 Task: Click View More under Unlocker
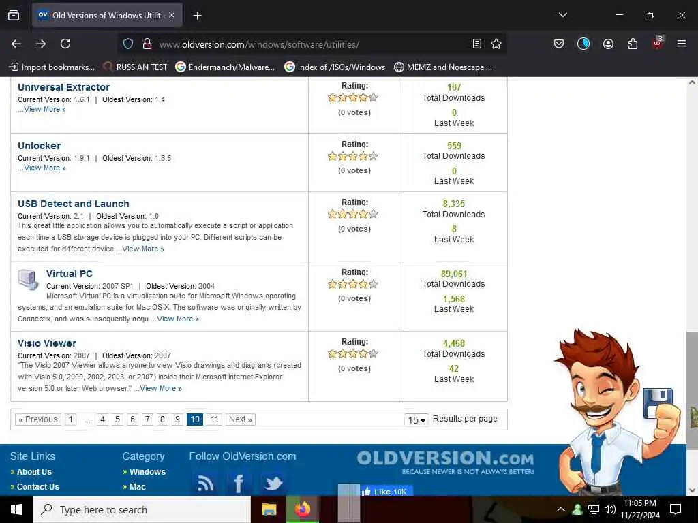(44, 168)
